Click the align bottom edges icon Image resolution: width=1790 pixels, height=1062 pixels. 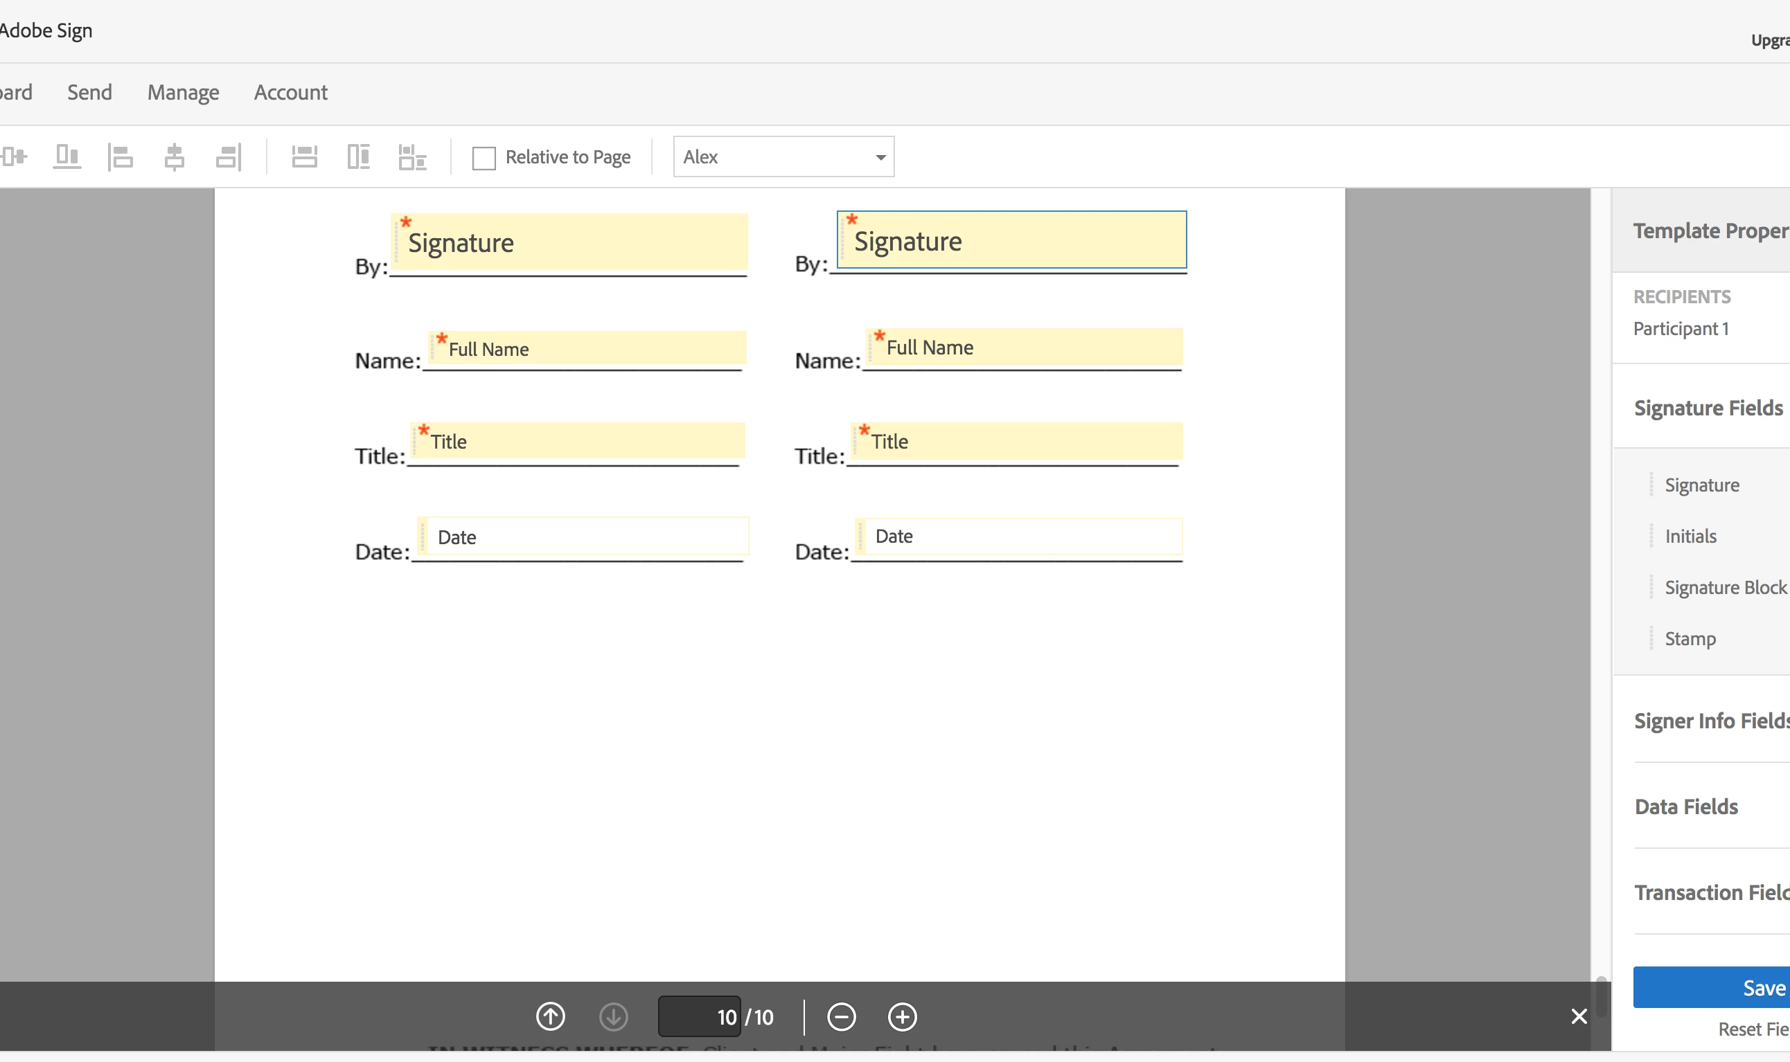(67, 156)
